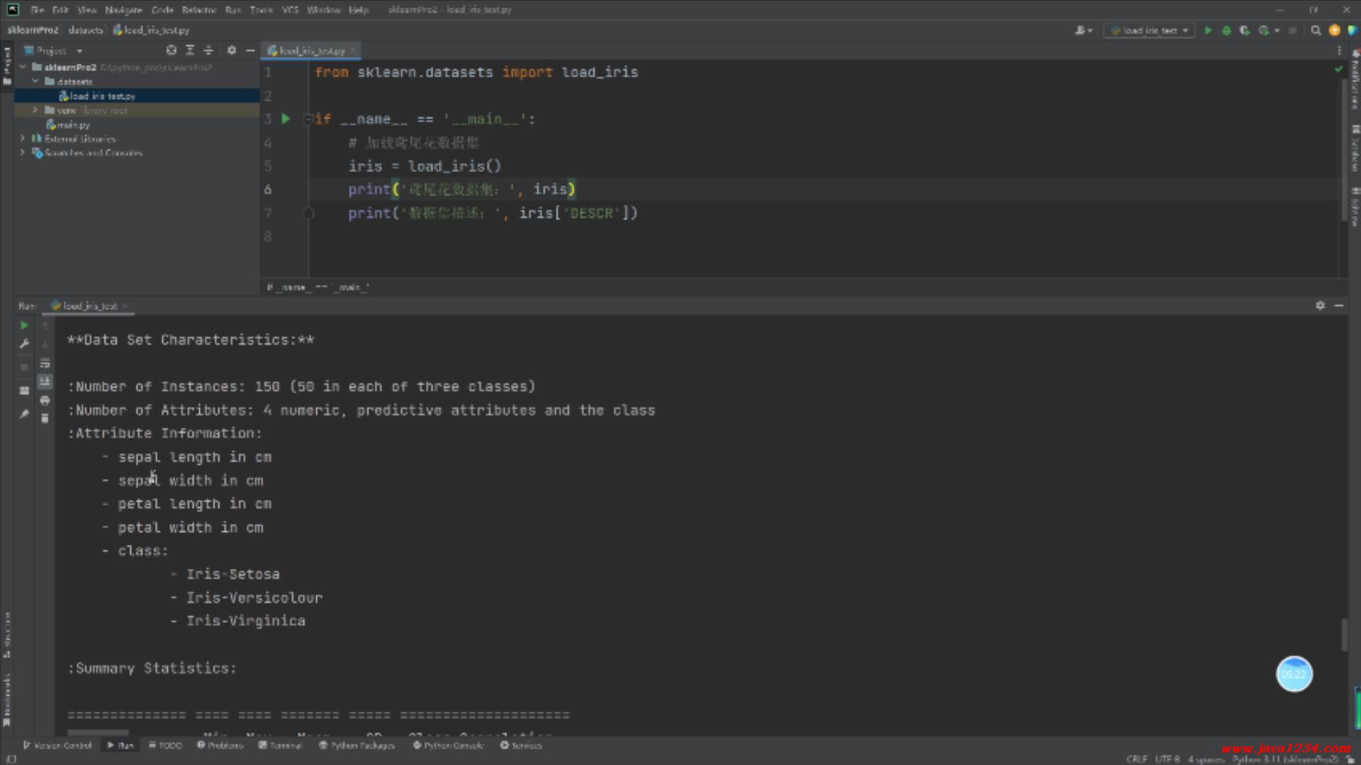Toggle soft-wrap in Run console

coord(45,363)
